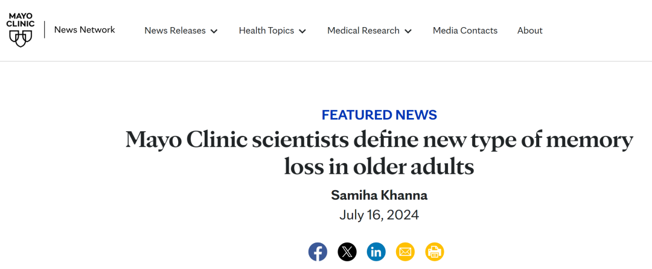The width and height of the screenshot is (652, 269).
Task: Open the News Releases menu
Action: tap(175, 31)
